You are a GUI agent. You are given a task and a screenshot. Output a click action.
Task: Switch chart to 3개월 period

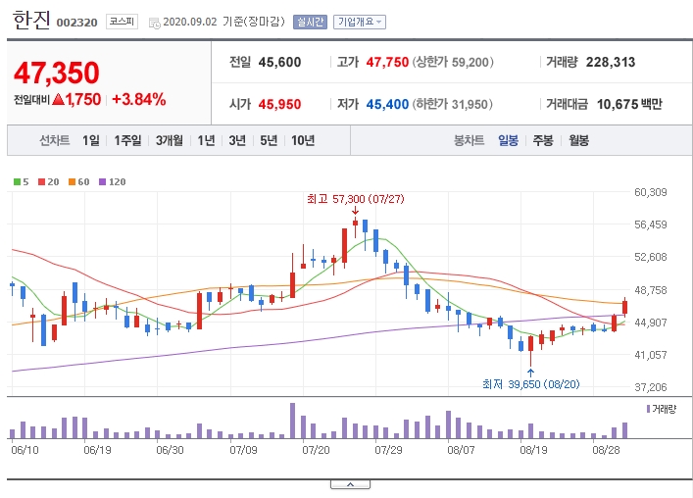[x=170, y=140]
